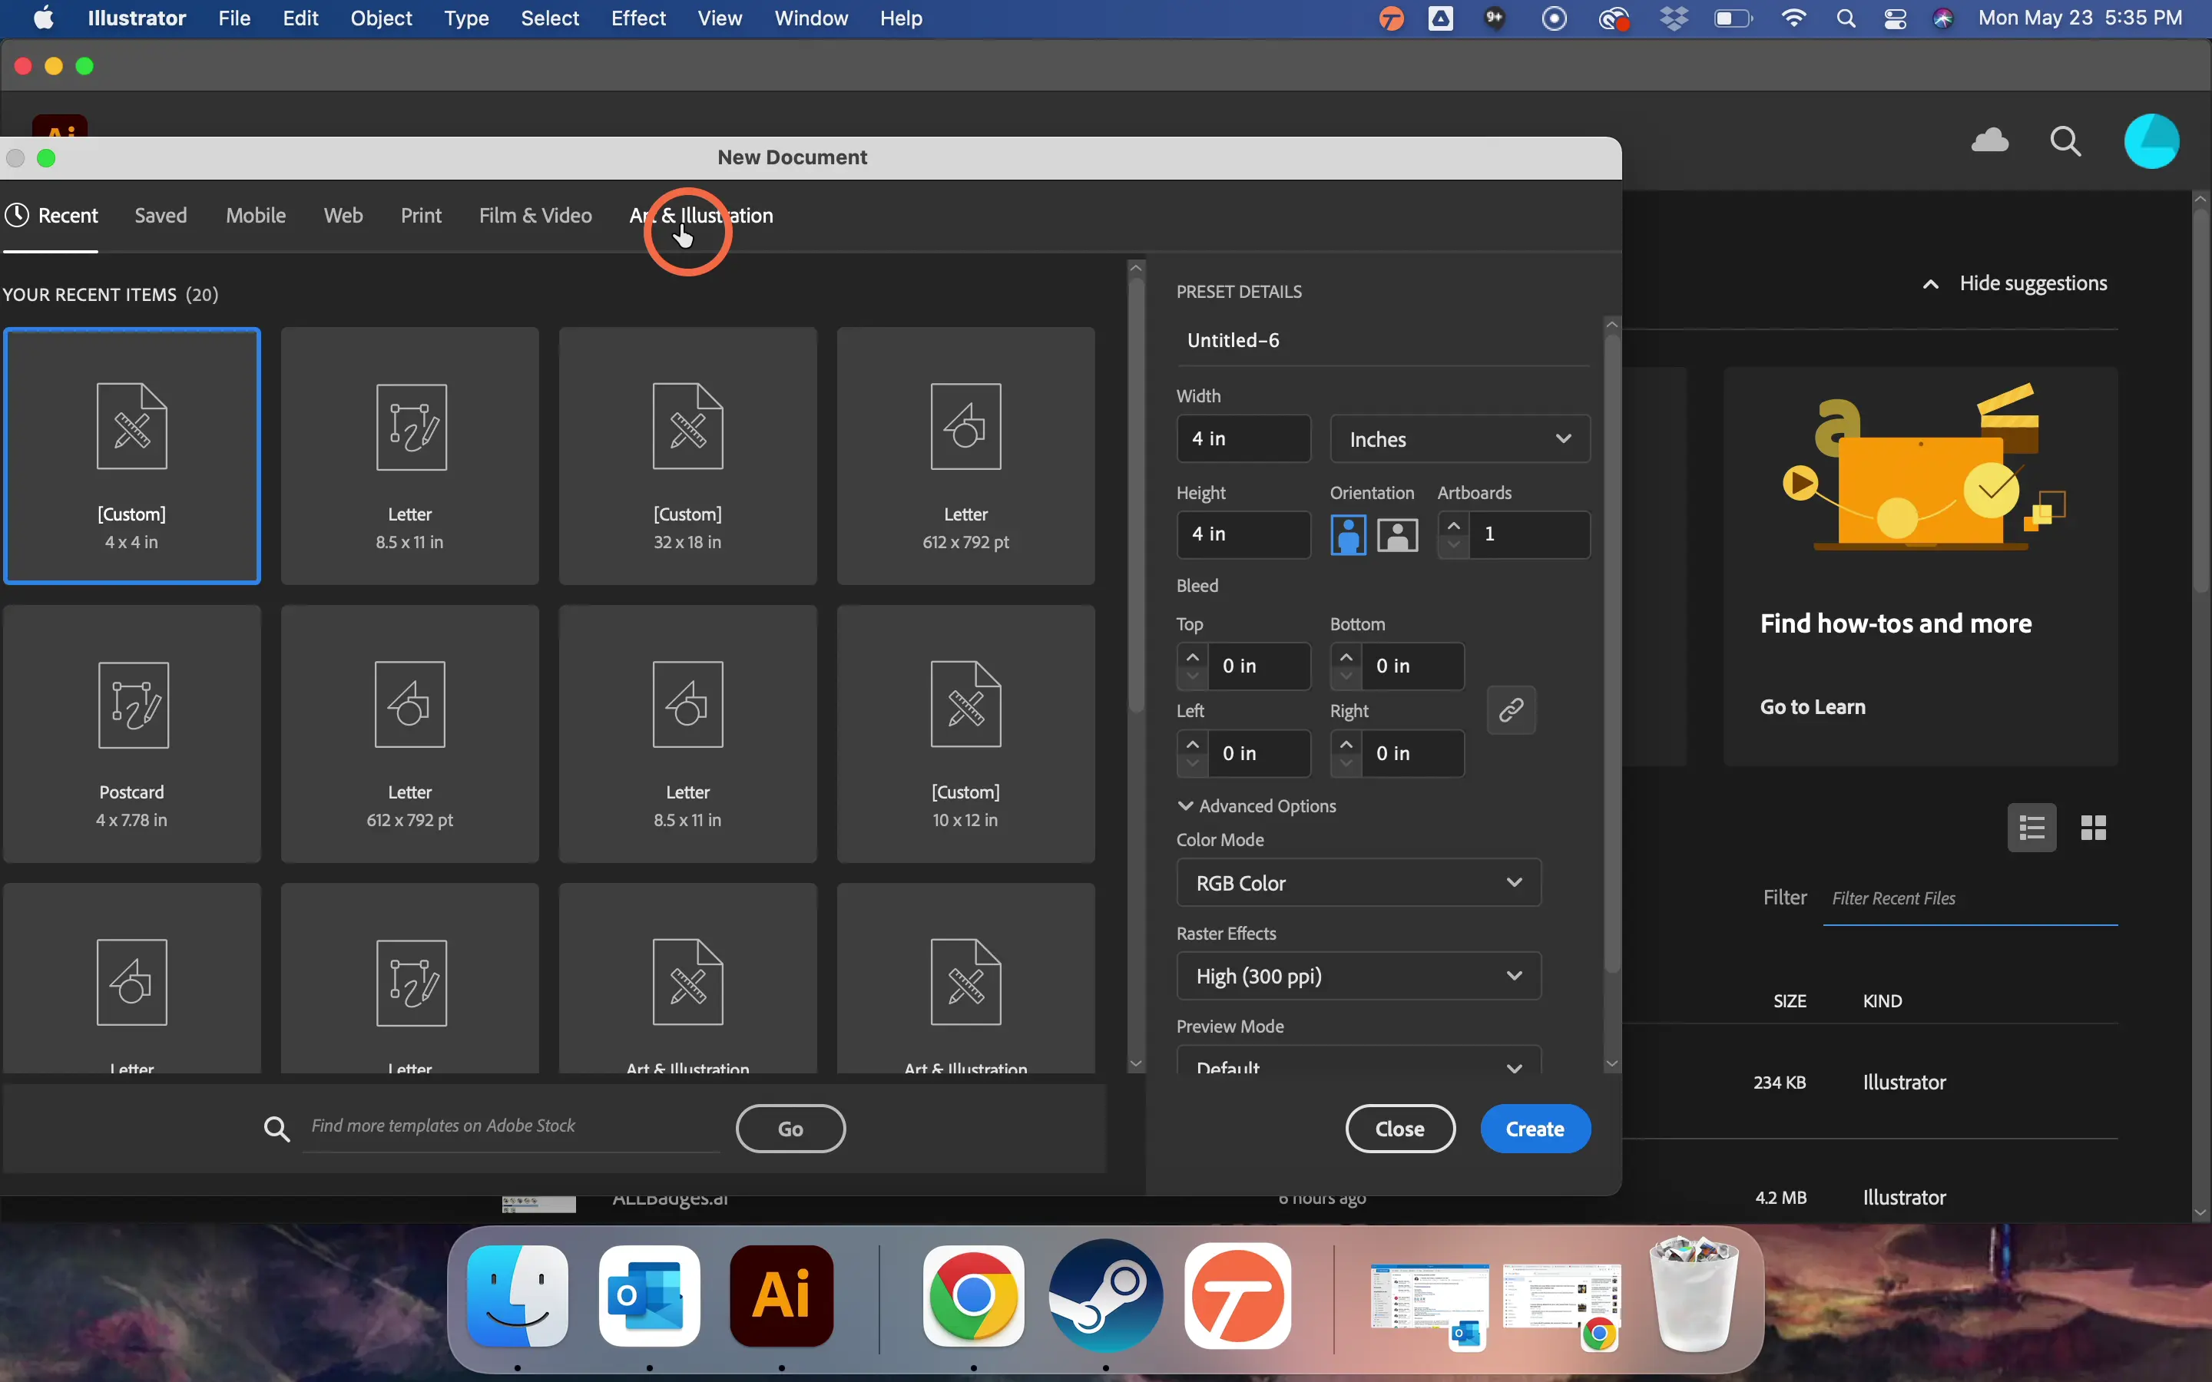Open Steam from the dock
The image size is (2212, 1382).
[1106, 1296]
